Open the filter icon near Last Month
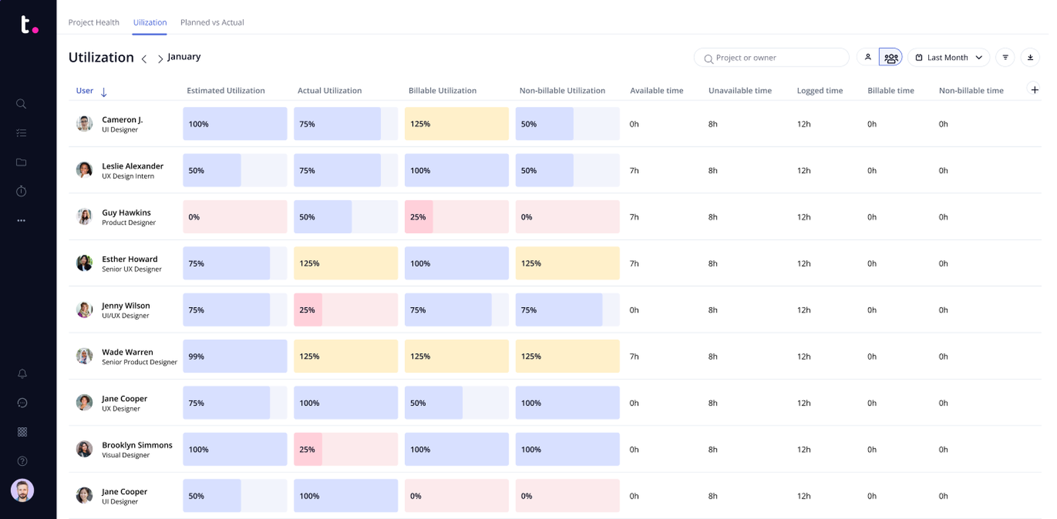1057x519 pixels. (1005, 57)
